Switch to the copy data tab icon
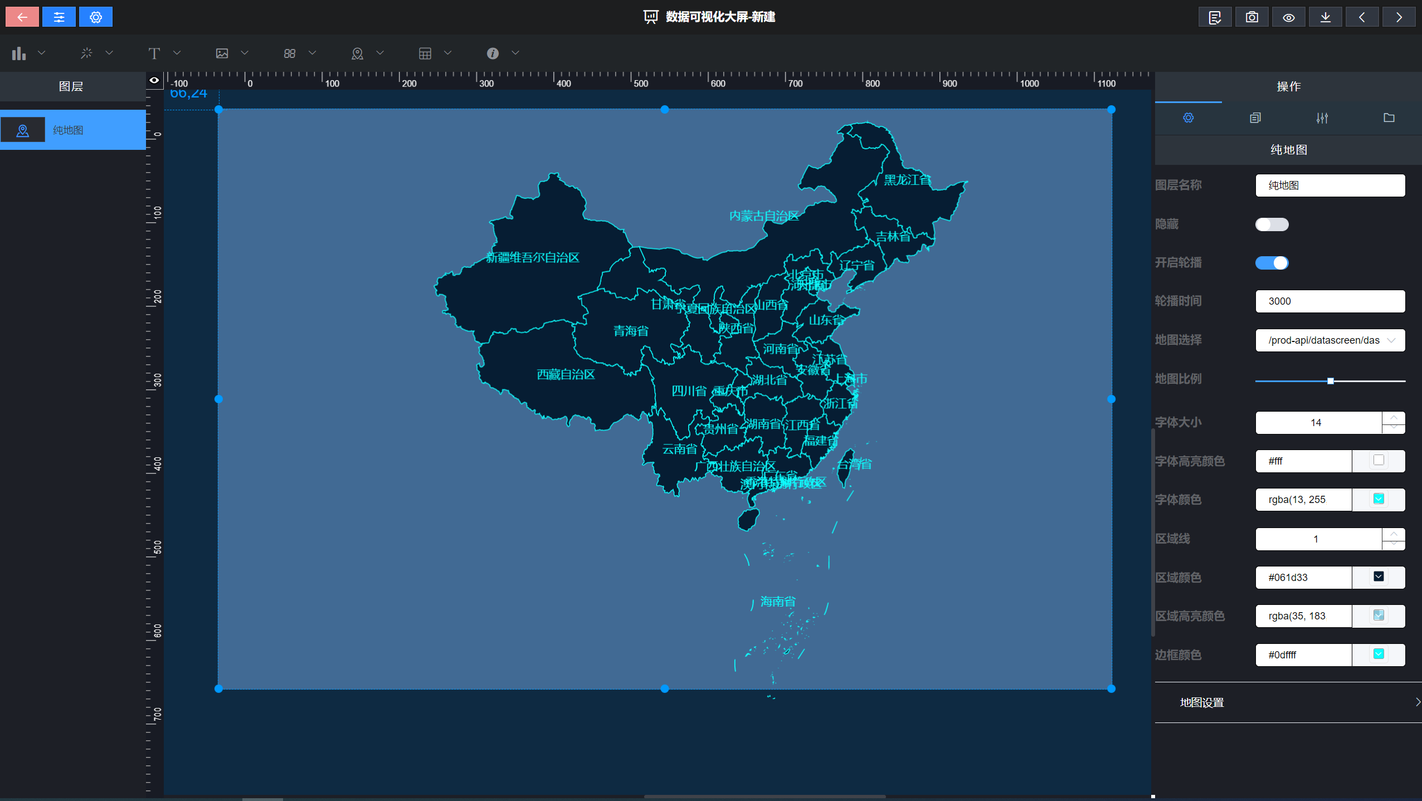The width and height of the screenshot is (1422, 801). (x=1255, y=118)
